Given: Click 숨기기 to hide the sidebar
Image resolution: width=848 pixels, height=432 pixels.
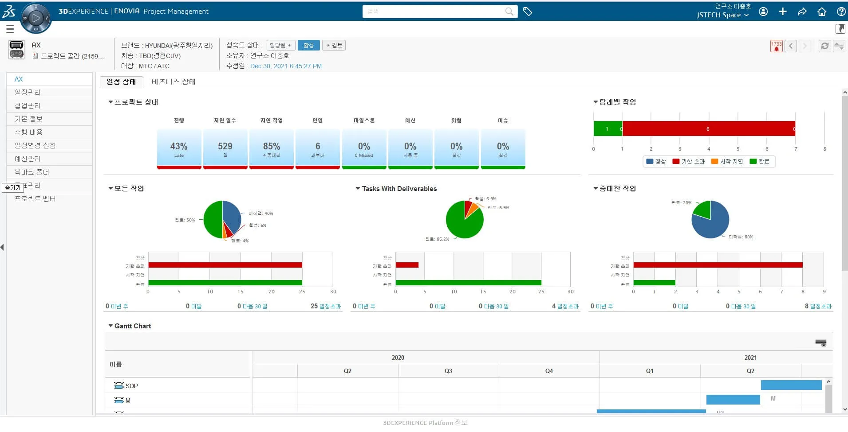Looking at the screenshot, I should [x=12, y=187].
